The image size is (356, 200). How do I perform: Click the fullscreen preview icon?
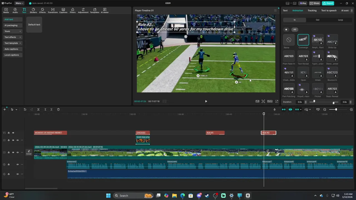(277, 101)
